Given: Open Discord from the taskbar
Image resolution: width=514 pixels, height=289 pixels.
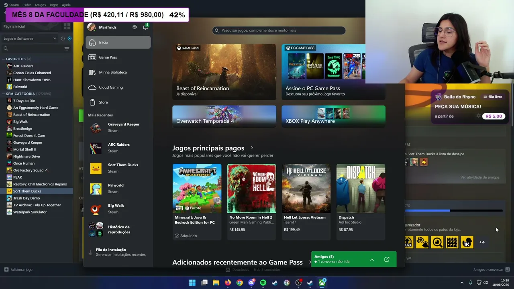Looking at the screenshot, I should (251, 283).
